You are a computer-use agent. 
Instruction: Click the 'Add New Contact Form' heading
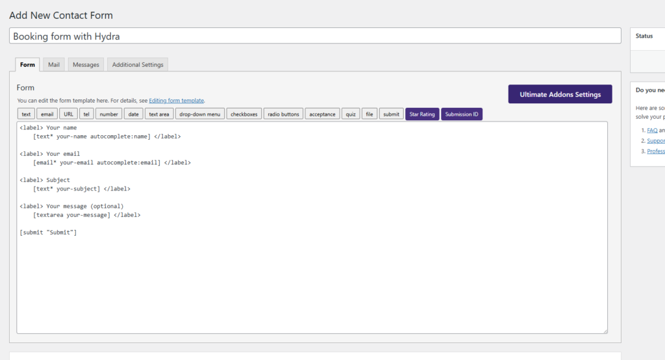[x=61, y=16]
